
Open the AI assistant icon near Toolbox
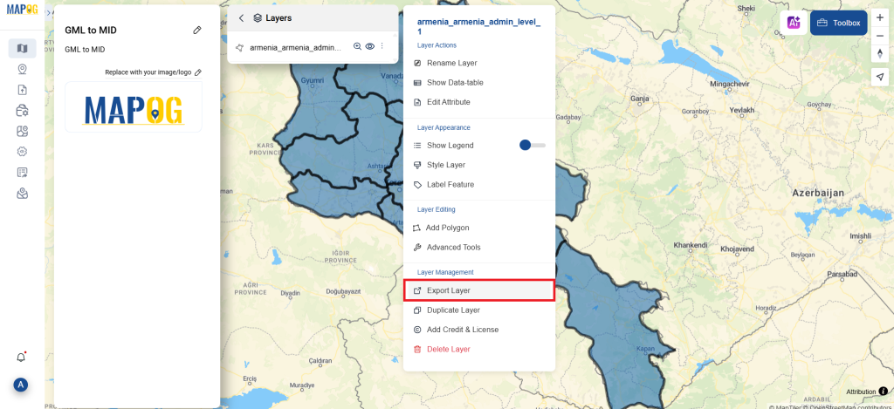[794, 23]
